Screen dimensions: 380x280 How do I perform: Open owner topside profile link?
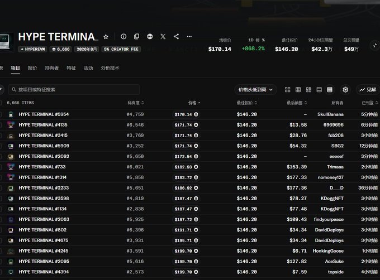336,272
